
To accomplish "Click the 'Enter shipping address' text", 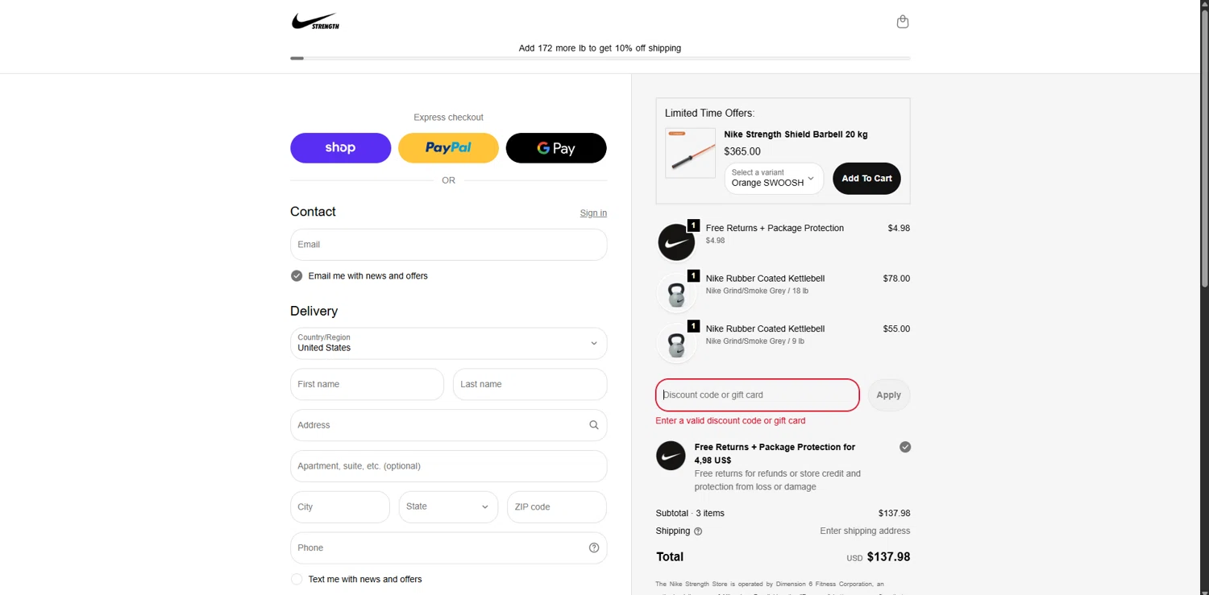I will click(865, 531).
